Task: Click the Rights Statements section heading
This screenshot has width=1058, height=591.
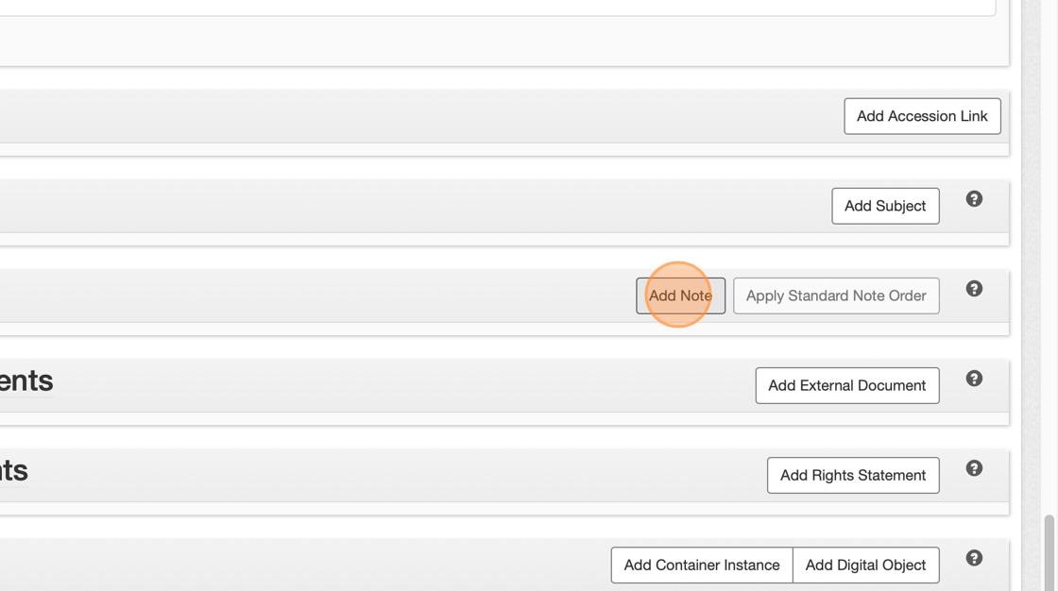Action: click(x=14, y=470)
